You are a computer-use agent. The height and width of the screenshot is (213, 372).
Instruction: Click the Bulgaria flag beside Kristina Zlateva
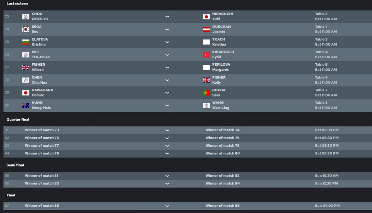coord(25,42)
